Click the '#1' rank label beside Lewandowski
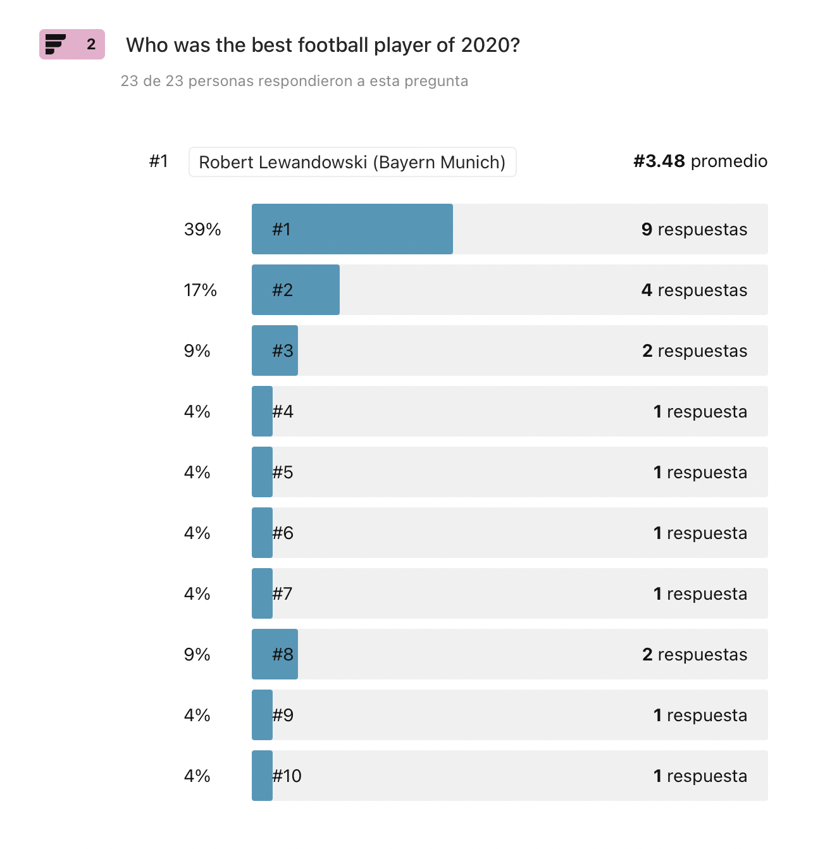The height and width of the screenshot is (849, 825). (158, 161)
